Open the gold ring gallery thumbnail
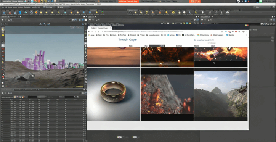This screenshot has width=276, height=142. pos(113,94)
